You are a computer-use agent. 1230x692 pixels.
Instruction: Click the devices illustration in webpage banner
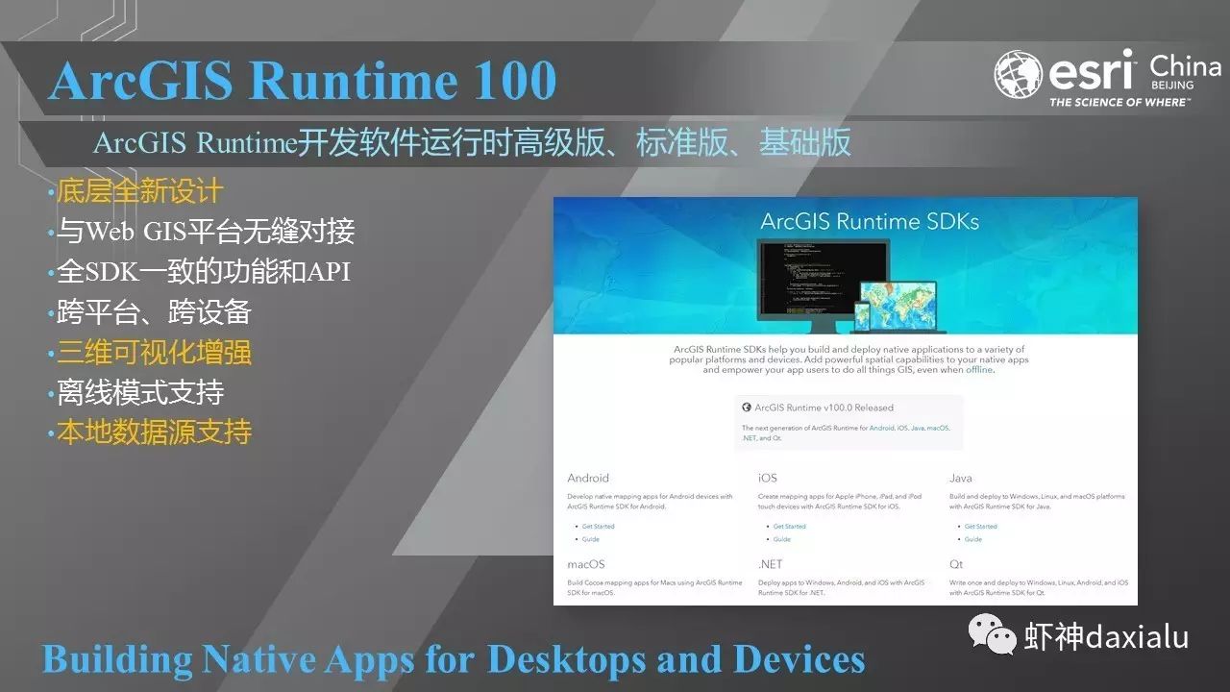coord(847,285)
